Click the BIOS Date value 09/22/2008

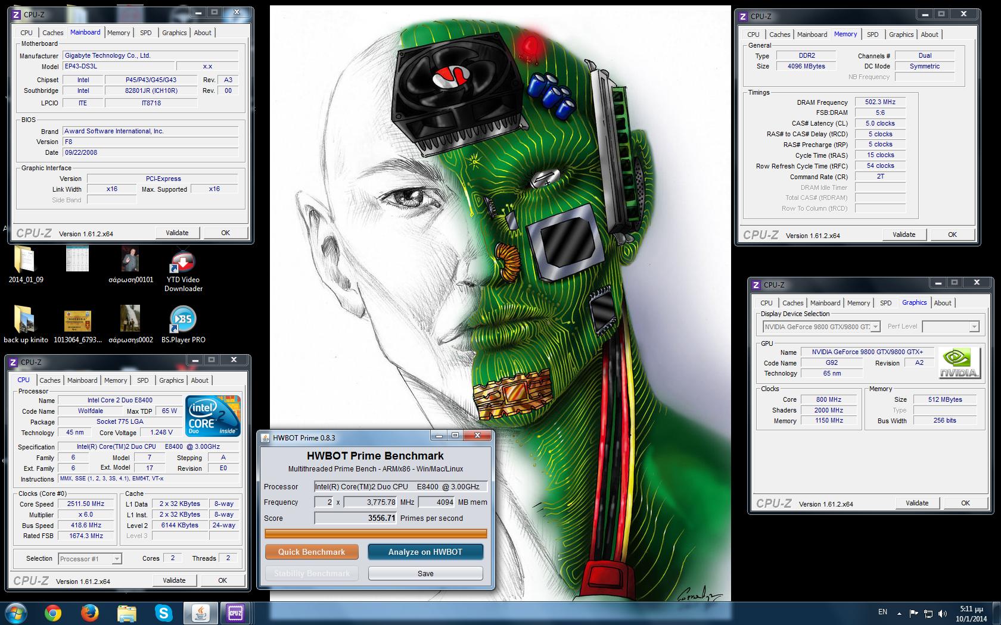coord(150,152)
